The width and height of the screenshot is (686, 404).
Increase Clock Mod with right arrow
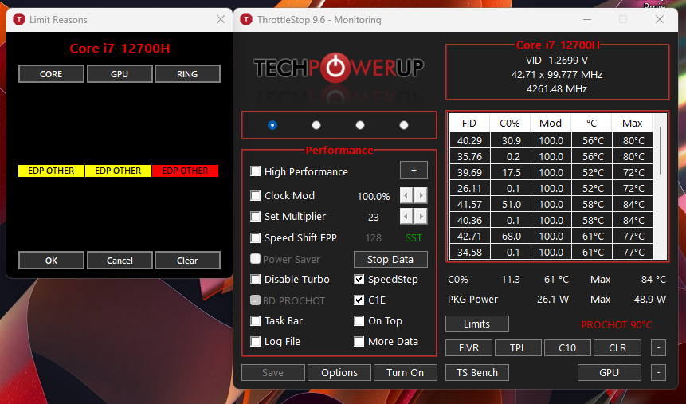(x=421, y=195)
